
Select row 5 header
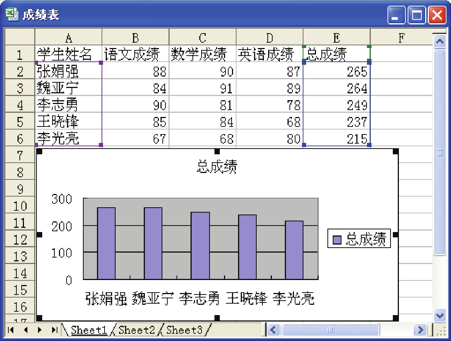pyautogui.click(x=20, y=121)
